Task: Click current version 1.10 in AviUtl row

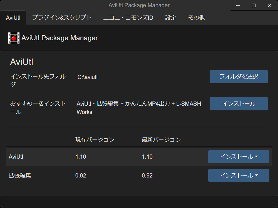Action: click(81, 157)
